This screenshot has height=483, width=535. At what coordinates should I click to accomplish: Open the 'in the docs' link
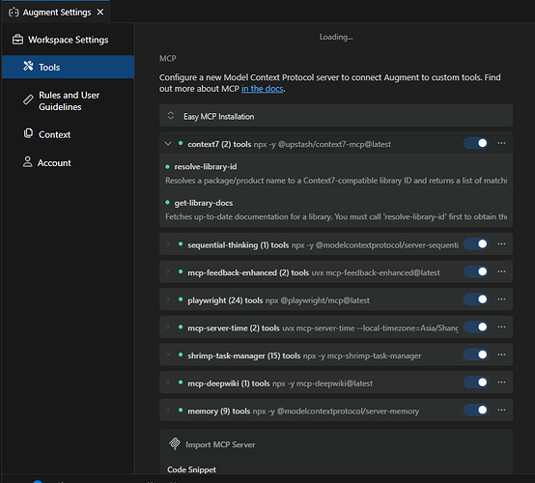(262, 89)
